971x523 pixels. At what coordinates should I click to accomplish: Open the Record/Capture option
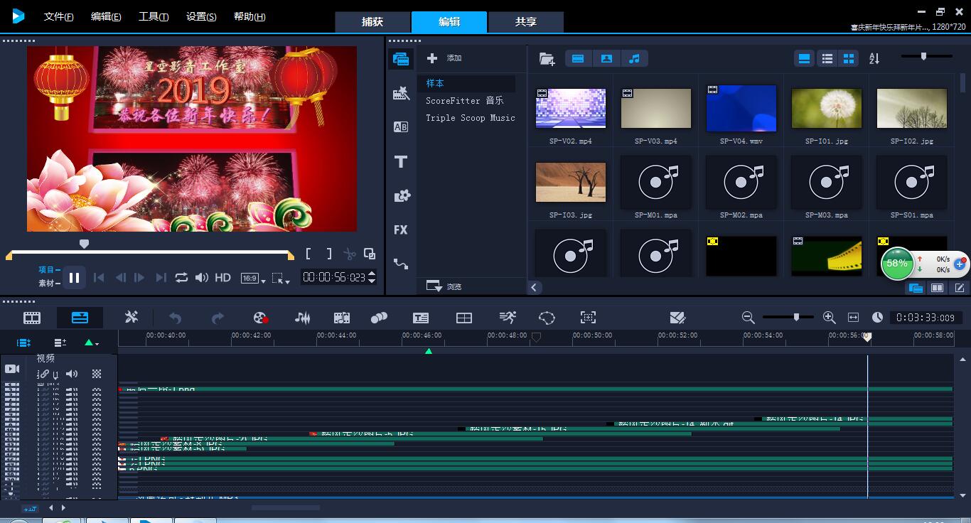261,318
